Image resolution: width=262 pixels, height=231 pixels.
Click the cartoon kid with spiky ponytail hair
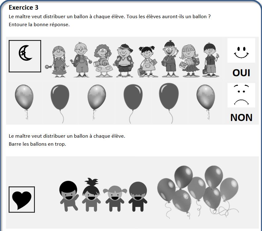(91, 195)
